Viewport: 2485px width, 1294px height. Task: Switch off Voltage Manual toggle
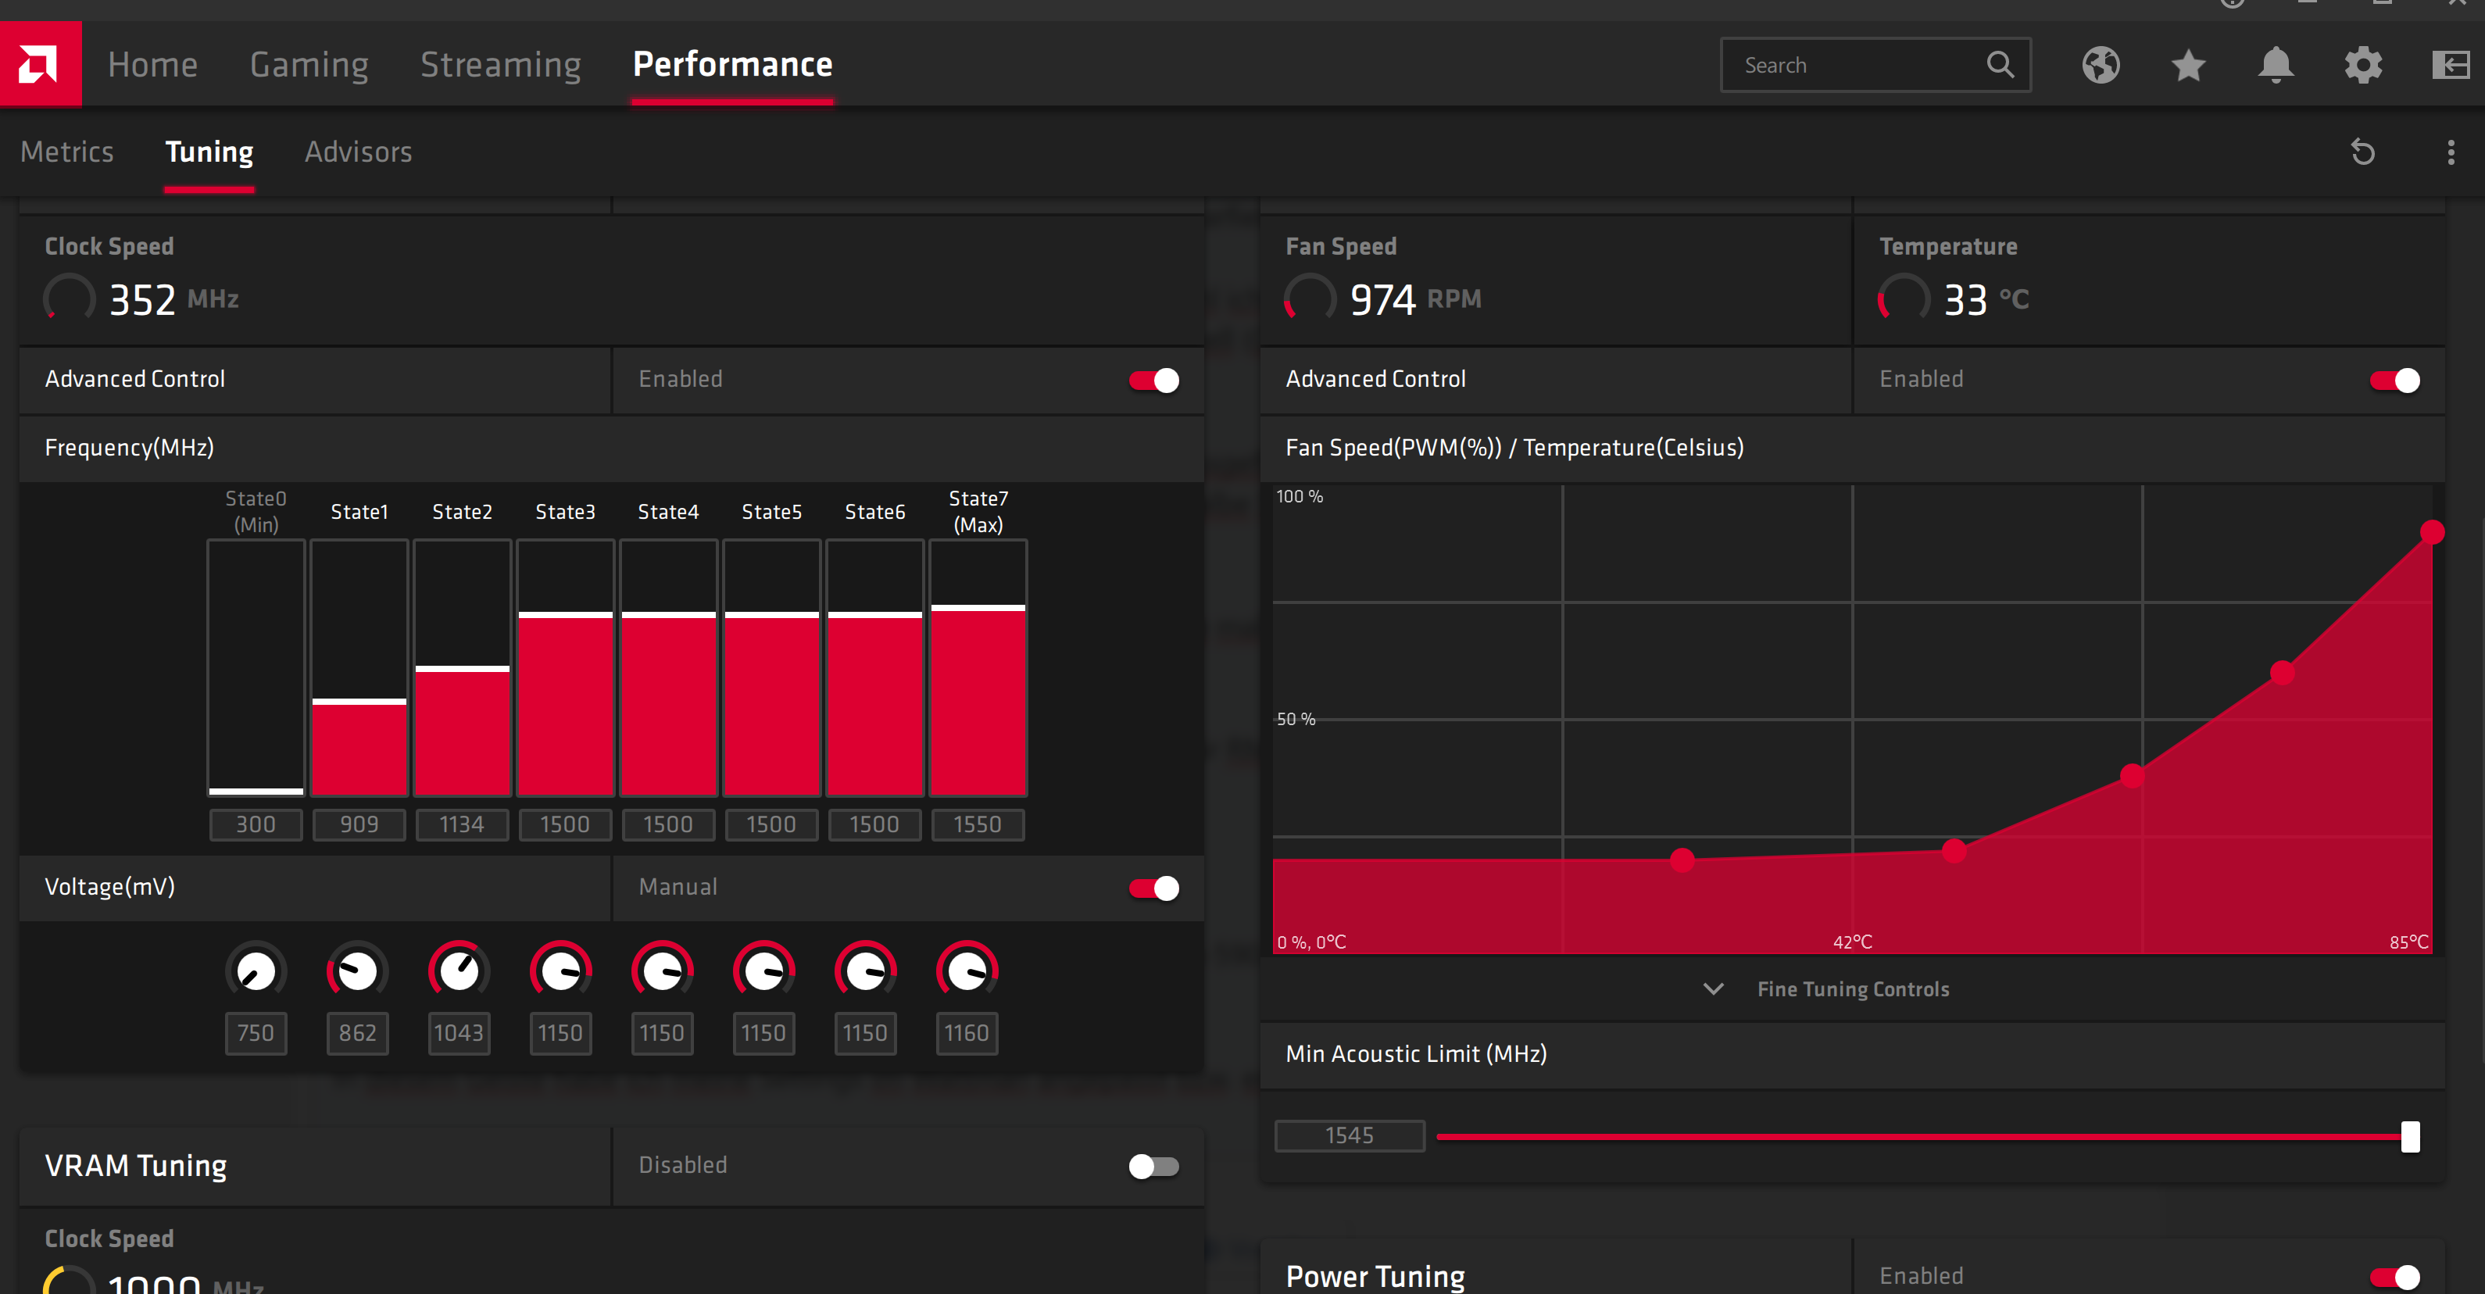[x=1153, y=888]
